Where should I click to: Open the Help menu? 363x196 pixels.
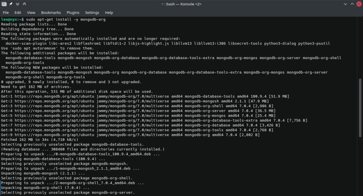tap(109, 12)
